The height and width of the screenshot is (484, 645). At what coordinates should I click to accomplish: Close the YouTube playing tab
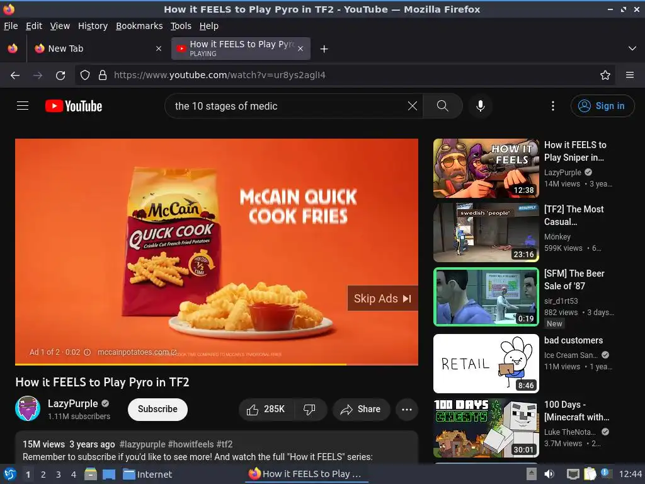[x=300, y=49]
